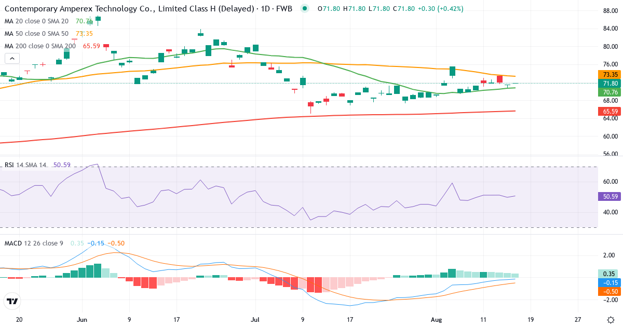Click the 64.00 price scale value

click(610, 118)
